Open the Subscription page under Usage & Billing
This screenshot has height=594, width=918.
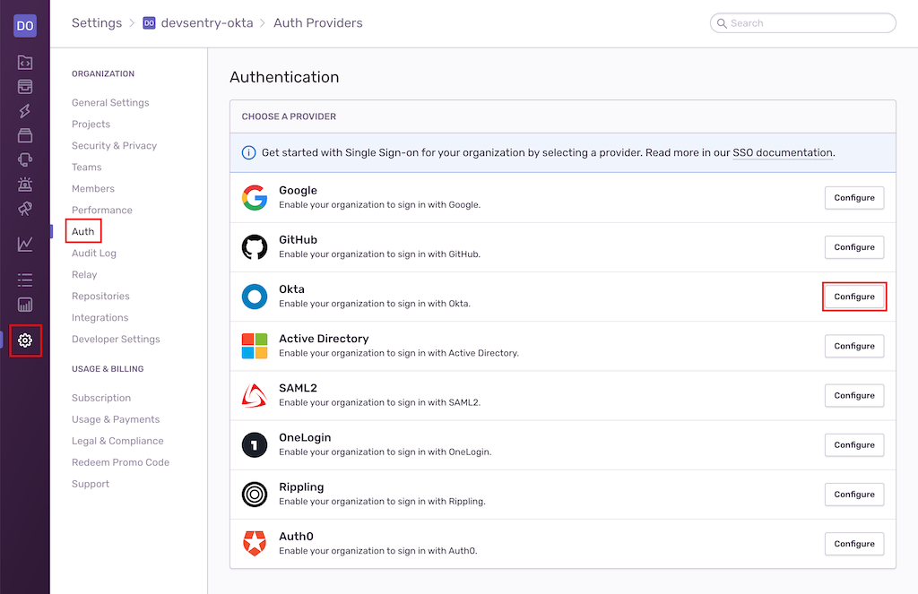click(100, 397)
